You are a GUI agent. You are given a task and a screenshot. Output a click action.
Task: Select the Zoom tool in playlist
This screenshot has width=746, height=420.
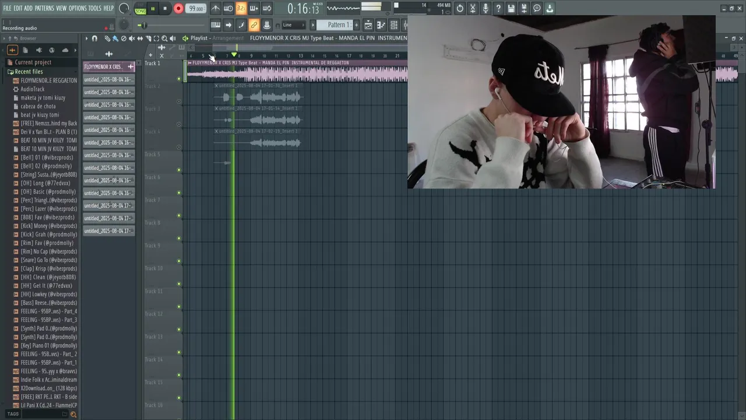point(164,38)
